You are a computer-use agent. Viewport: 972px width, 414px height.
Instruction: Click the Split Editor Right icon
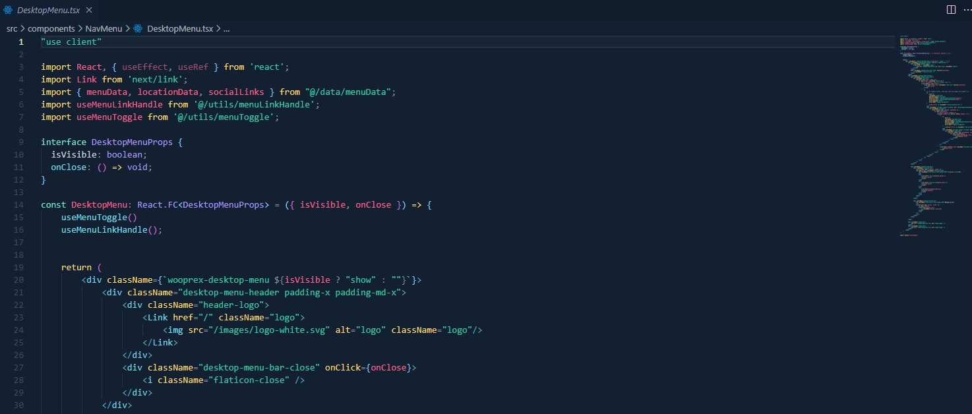point(951,10)
